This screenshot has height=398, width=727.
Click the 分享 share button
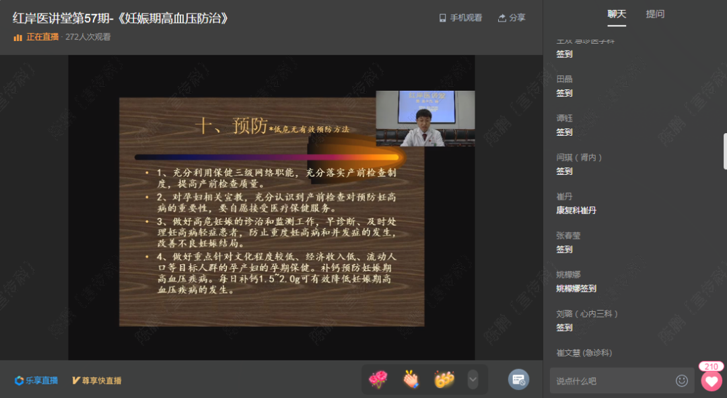pyautogui.click(x=512, y=18)
